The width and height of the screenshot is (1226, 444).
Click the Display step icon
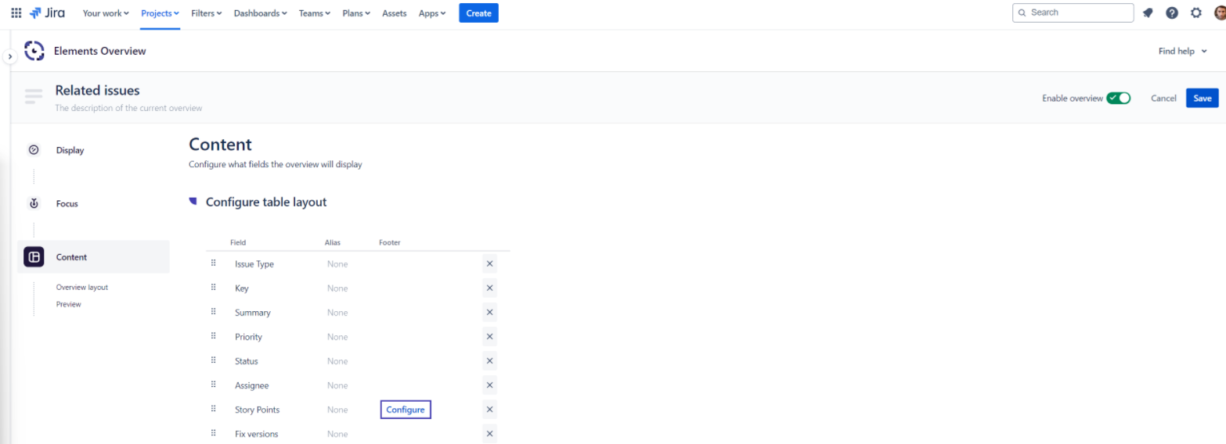click(x=34, y=150)
